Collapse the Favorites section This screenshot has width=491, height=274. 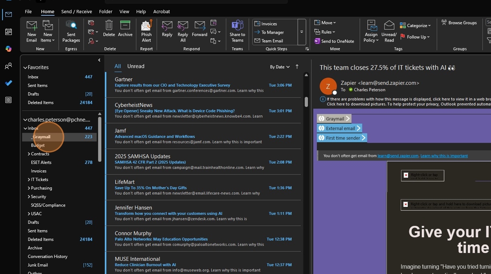click(25, 67)
